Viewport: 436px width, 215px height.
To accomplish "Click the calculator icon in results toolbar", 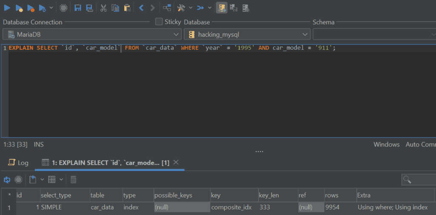I will 73,180.
